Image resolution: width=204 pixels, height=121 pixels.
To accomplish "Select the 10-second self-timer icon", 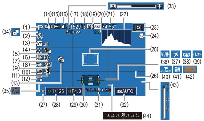I will [x=61, y=59].
